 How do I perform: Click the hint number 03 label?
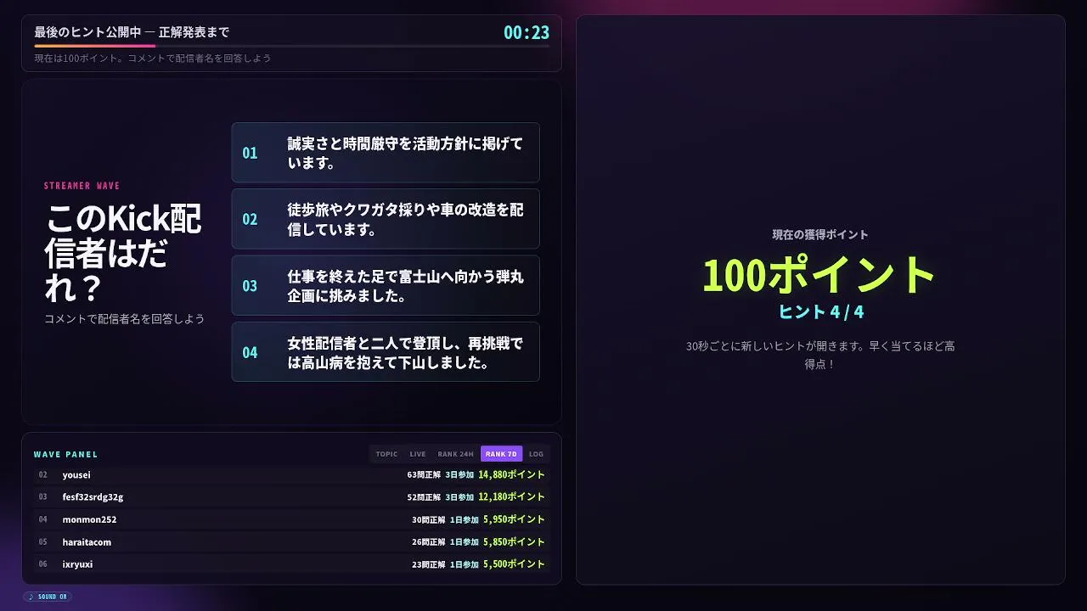(x=250, y=285)
